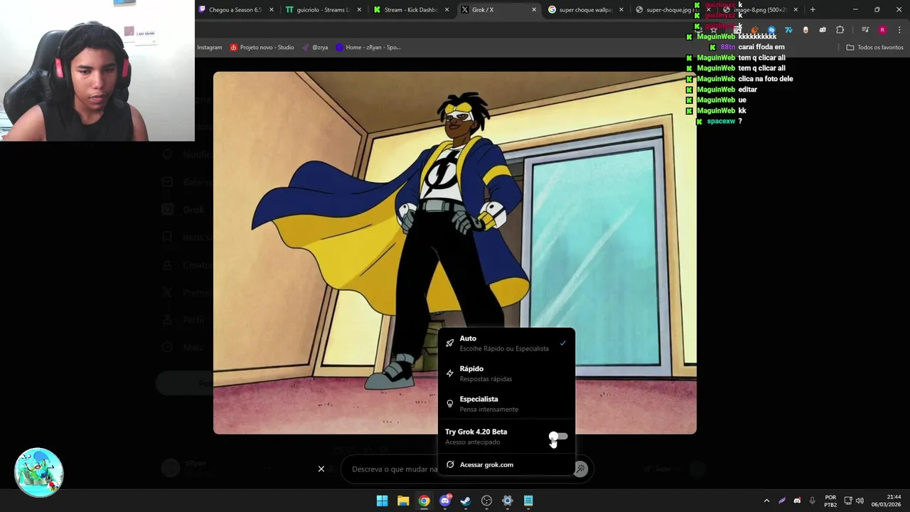Open the POR PTB2 language switcher

830,501
